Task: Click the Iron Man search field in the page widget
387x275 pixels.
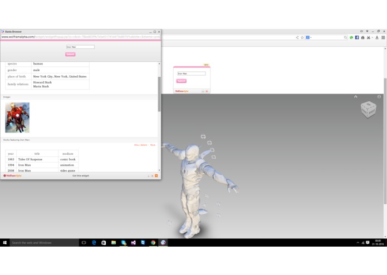Action: [x=192, y=73]
